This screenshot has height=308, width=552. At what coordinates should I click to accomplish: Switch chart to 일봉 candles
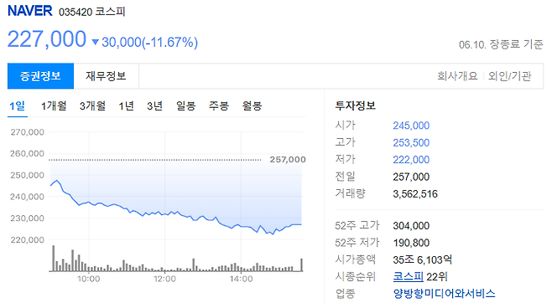pos(186,105)
